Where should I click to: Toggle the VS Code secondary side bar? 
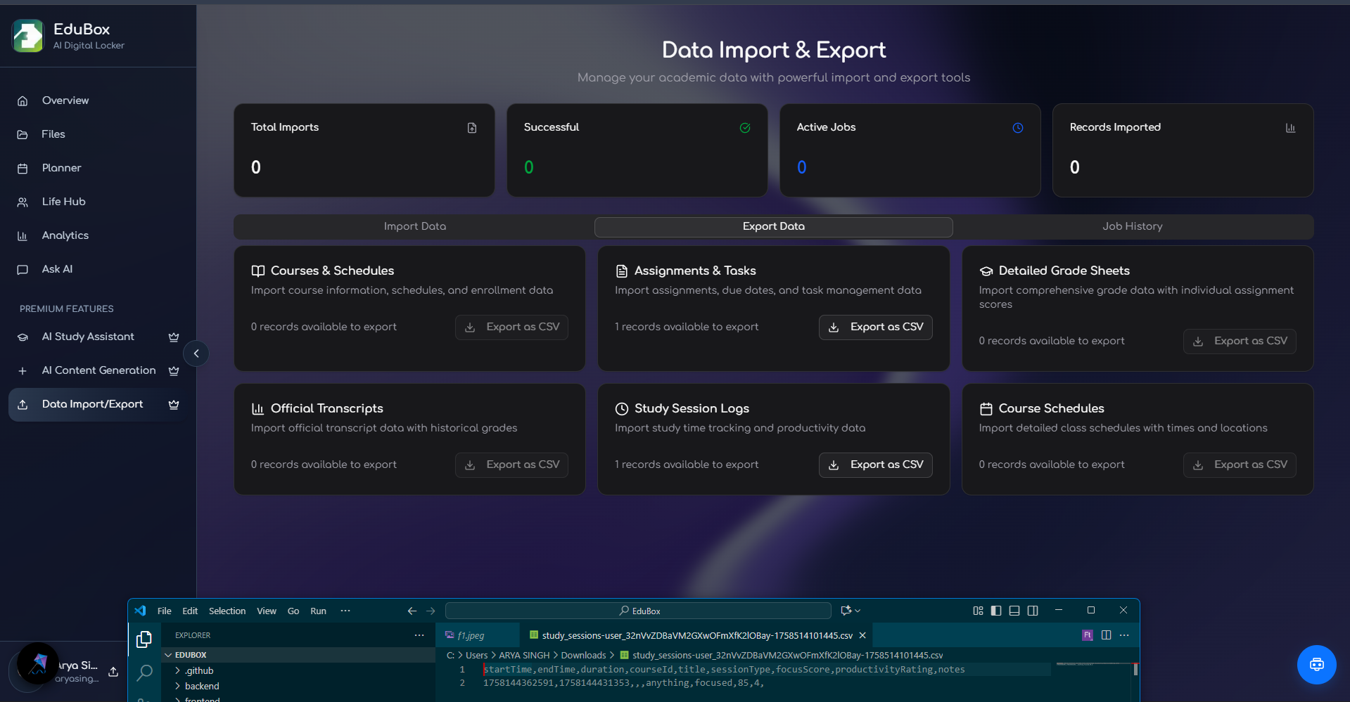click(1033, 611)
